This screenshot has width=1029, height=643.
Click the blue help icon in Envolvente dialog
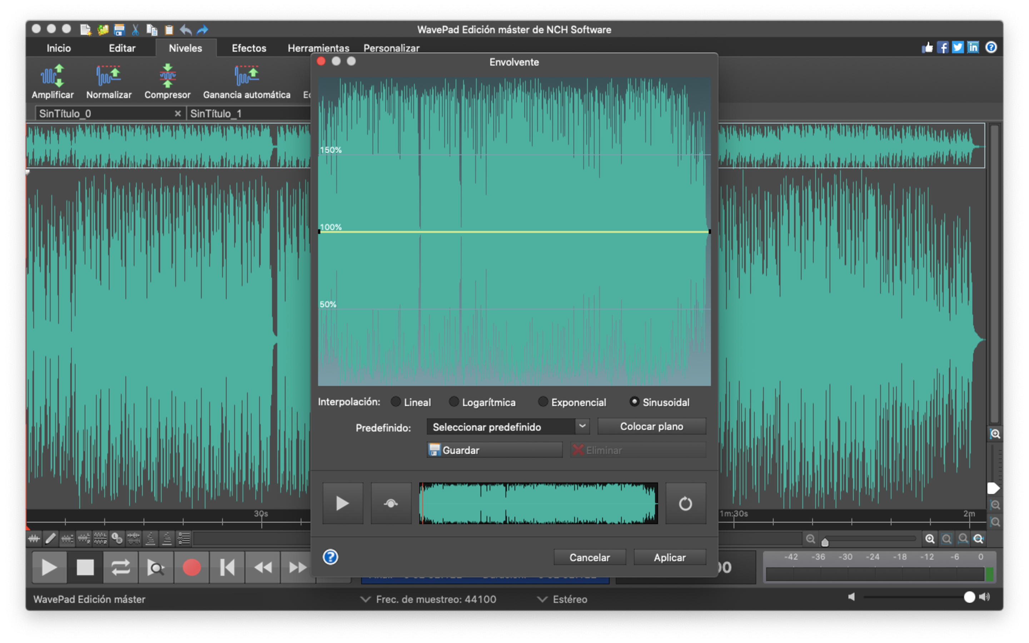(330, 557)
